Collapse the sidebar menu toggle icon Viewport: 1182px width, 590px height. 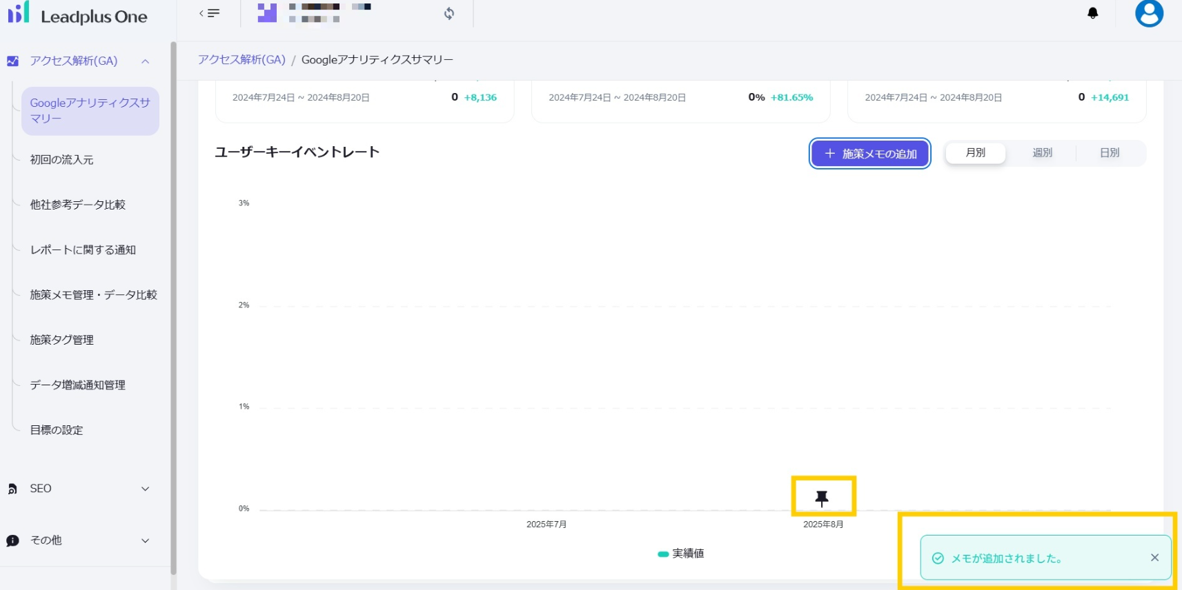pos(209,13)
